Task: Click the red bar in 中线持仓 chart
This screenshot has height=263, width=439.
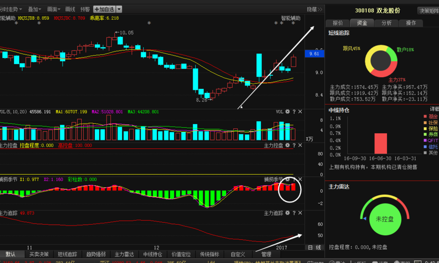Action: click(x=380, y=143)
